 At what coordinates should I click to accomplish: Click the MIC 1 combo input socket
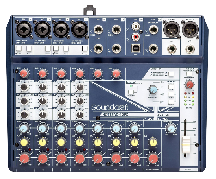pos(24,30)
